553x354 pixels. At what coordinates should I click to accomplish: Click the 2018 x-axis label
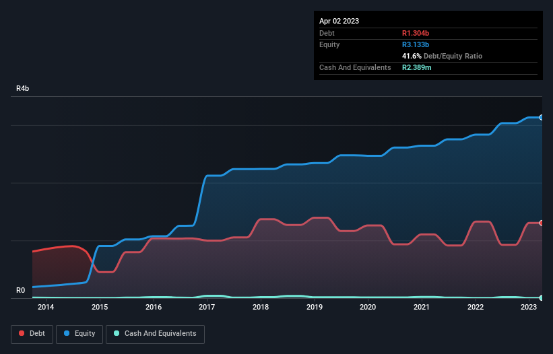261,307
